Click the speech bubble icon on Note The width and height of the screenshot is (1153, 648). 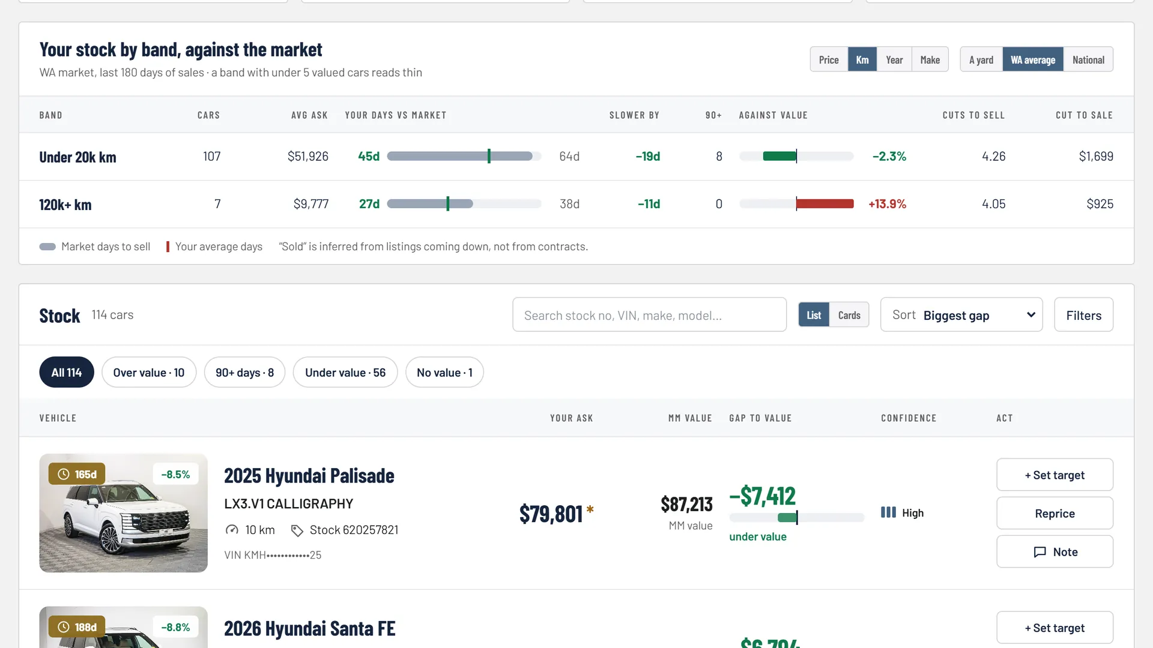[x=1040, y=552]
